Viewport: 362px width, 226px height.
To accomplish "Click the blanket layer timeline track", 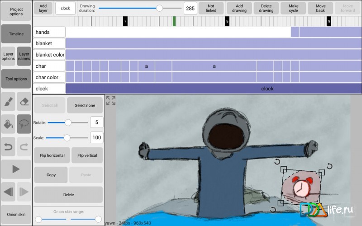I will 214,43.
